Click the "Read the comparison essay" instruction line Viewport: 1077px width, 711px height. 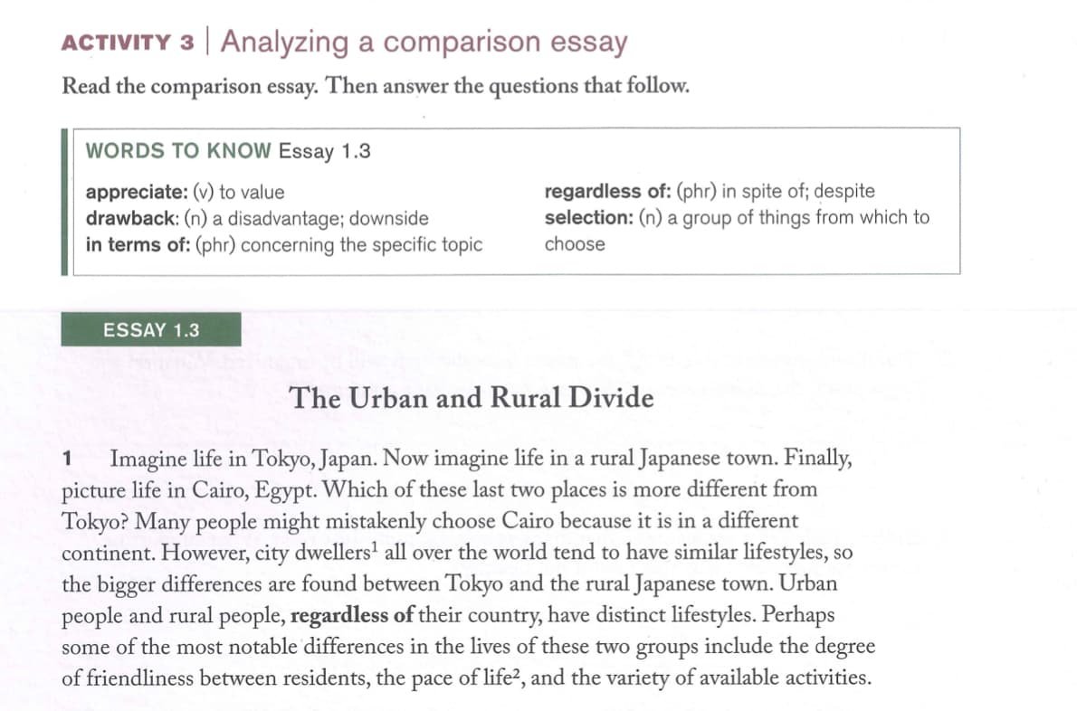(376, 87)
